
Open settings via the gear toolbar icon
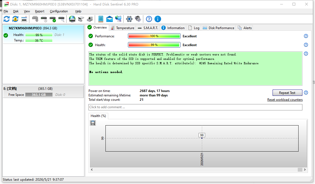[129, 19]
